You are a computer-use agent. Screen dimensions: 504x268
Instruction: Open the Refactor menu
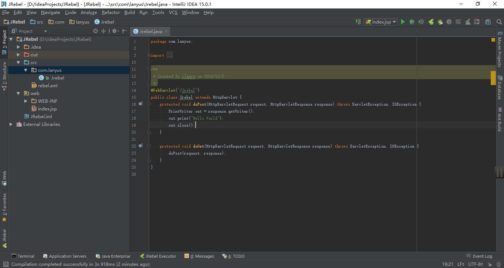click(x=111, y=13)
